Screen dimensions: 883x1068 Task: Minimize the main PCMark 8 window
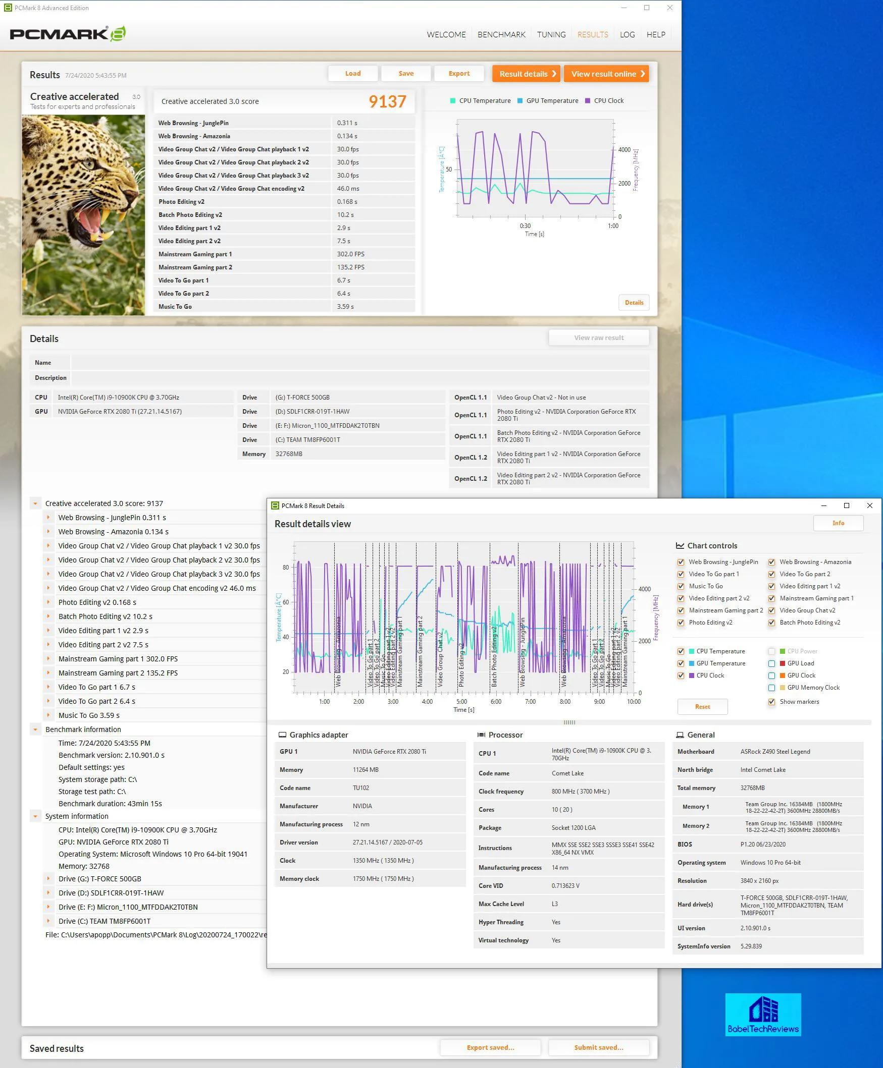[x=624, y=8]
